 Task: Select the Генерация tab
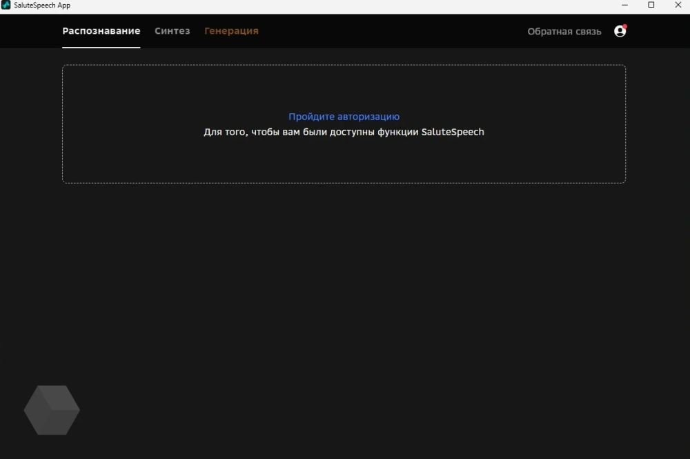231,31
